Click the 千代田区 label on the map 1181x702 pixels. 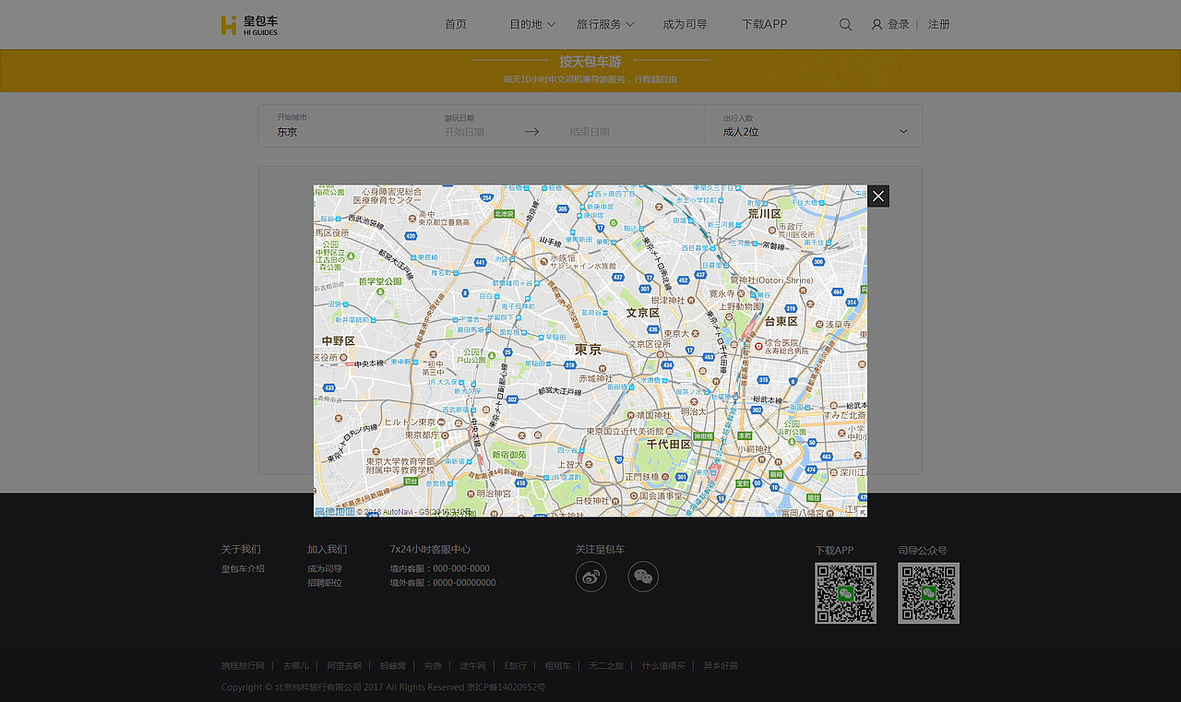coord(668,444)
